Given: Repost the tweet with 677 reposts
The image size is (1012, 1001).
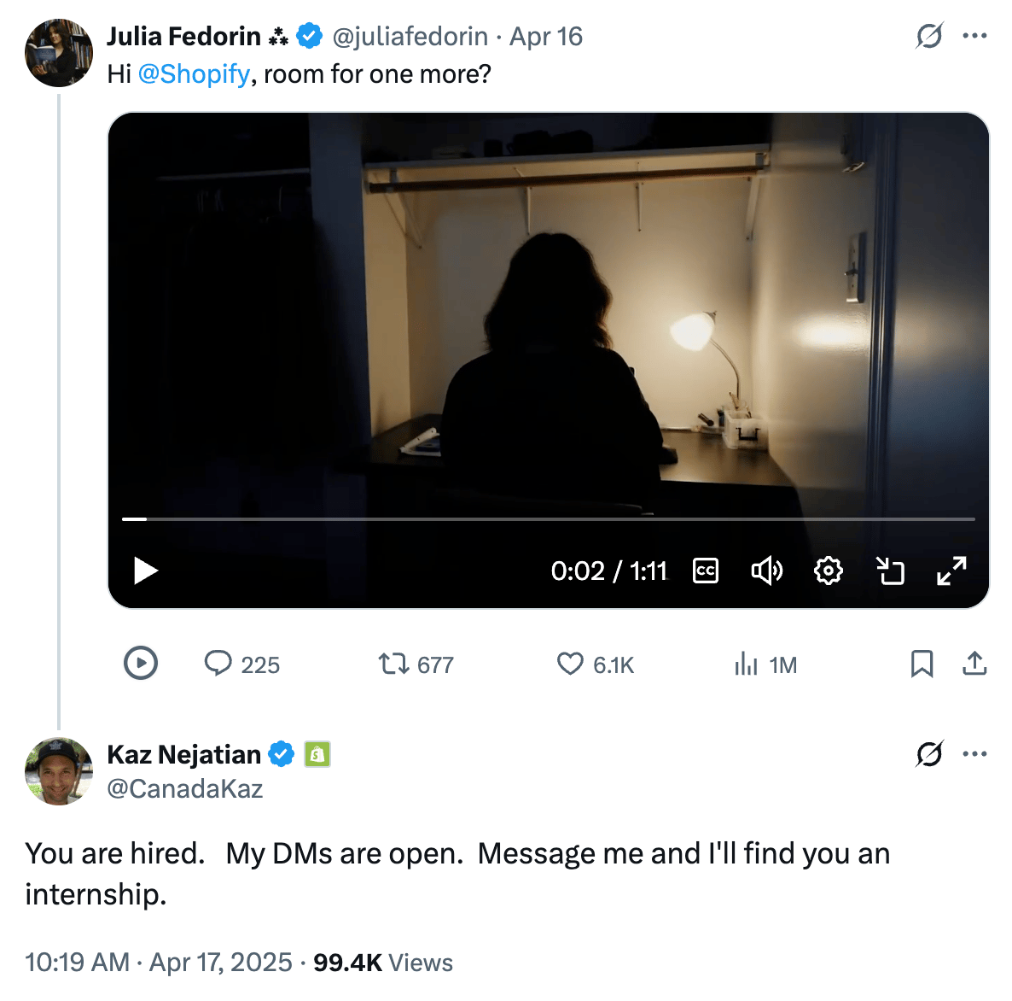Looking at the screenshot, I should [x=394, y=664].
